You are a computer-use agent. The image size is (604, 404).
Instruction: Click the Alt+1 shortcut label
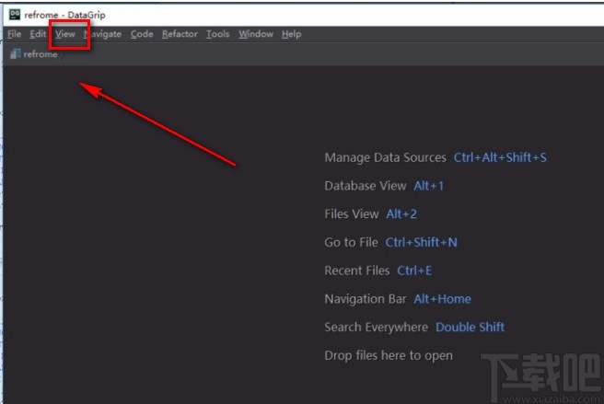tap(429, 186)
